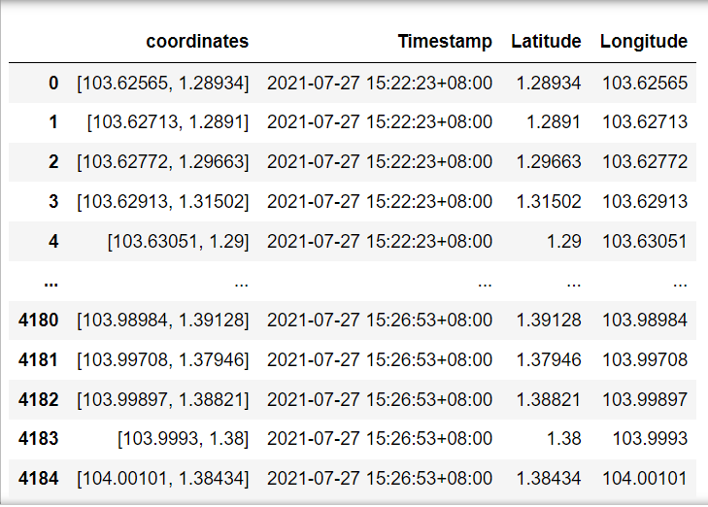Select row index 4182

coord(39,399)
